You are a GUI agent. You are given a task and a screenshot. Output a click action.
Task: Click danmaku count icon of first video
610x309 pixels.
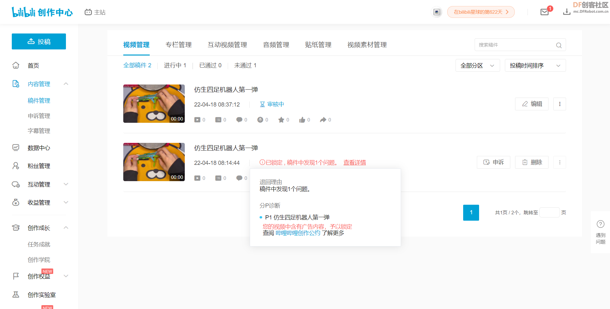pos(218,120)
